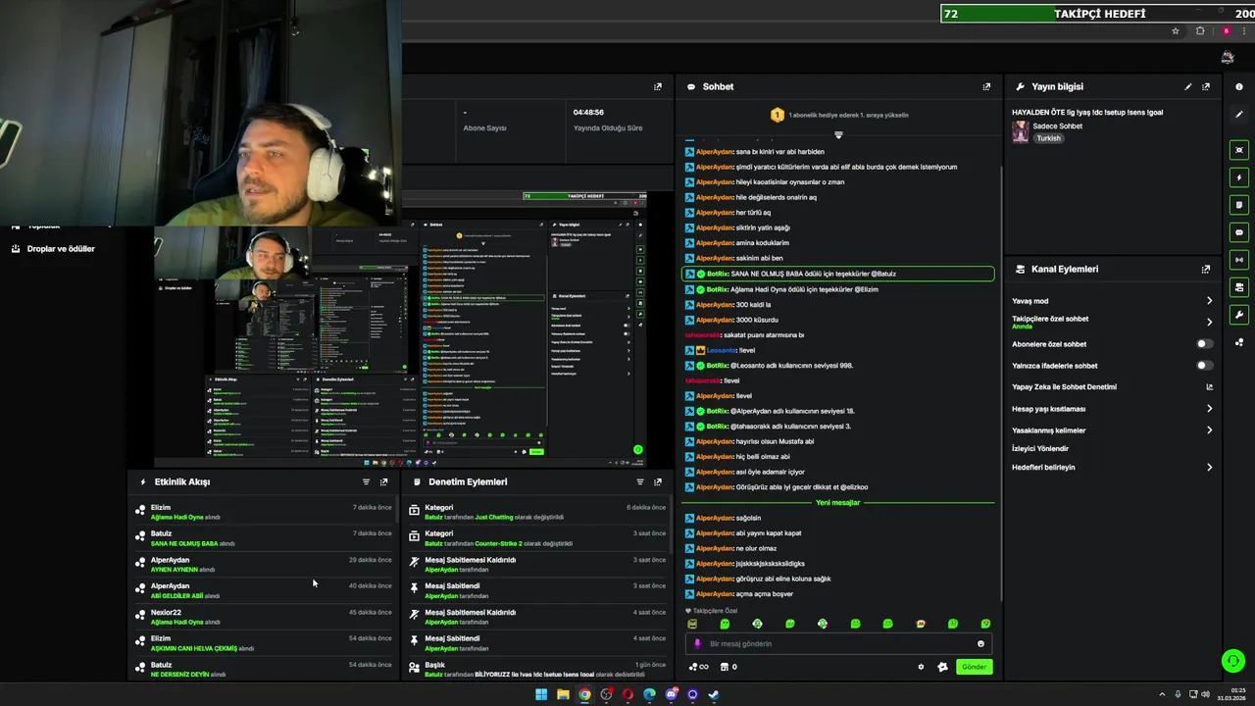Screen dimensions: 1255x706
Task: Click highlighted BotRix message thanking @Batuiz
Action: tap(838, 274)
